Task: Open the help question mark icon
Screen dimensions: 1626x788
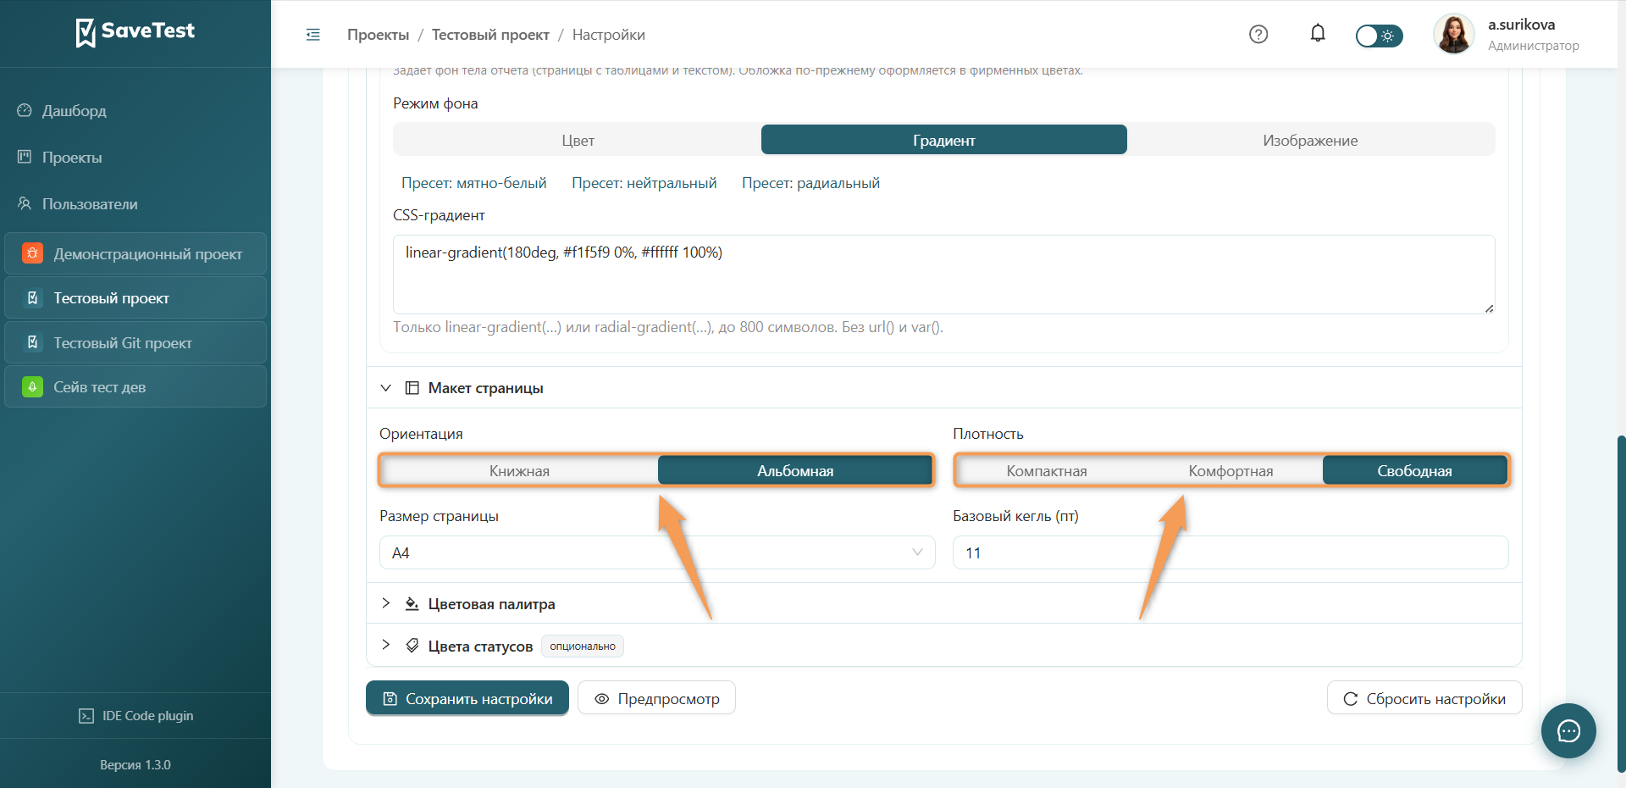Action: (x=1258, y=34)
